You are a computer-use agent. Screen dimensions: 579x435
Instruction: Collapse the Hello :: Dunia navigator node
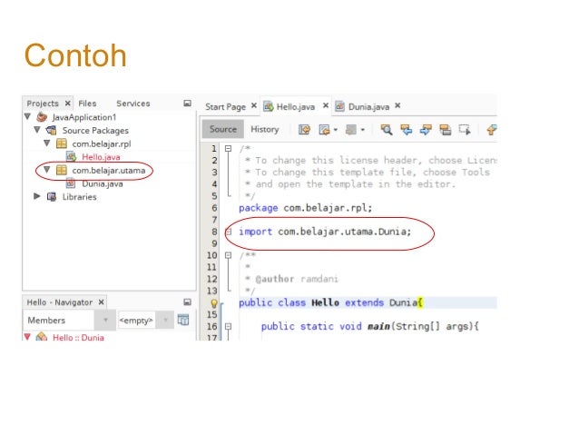pos(27,337)
